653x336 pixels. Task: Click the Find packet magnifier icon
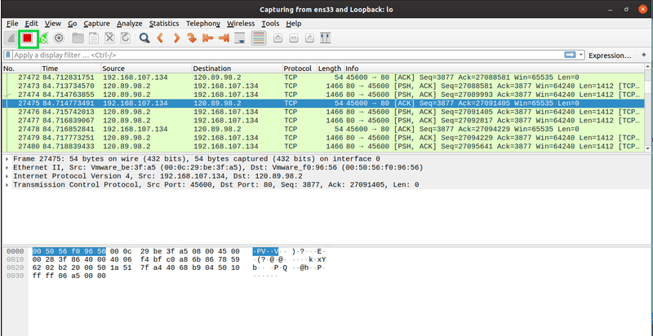tap(144, 38)
